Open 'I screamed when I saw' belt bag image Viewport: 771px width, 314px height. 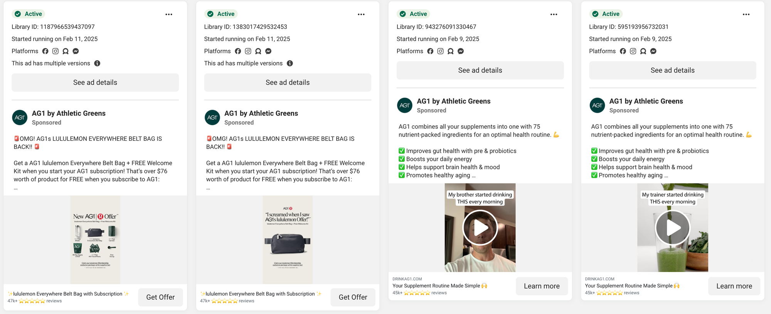(288, 240)
